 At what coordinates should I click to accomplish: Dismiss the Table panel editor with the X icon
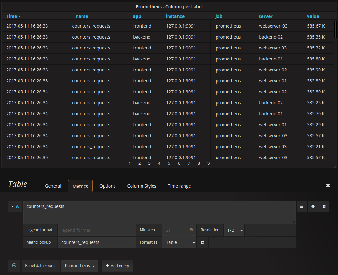click(328, 185)
